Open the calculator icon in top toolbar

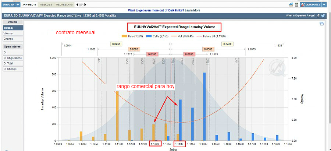(x=296, y=4)
